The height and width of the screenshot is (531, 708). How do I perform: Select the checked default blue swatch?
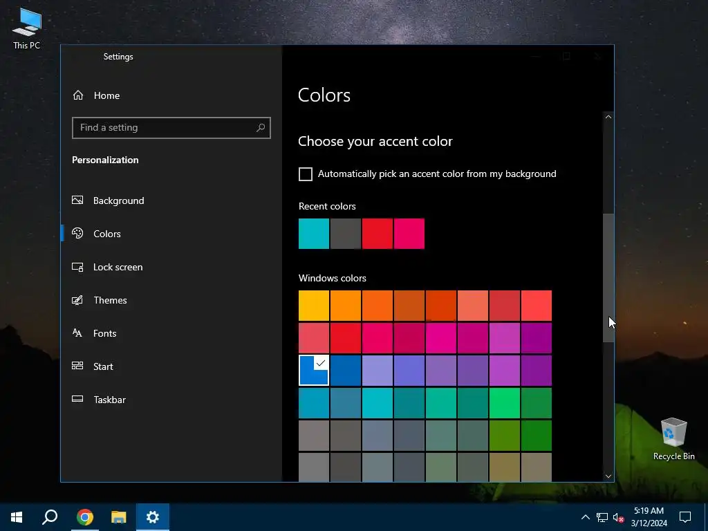314,371
